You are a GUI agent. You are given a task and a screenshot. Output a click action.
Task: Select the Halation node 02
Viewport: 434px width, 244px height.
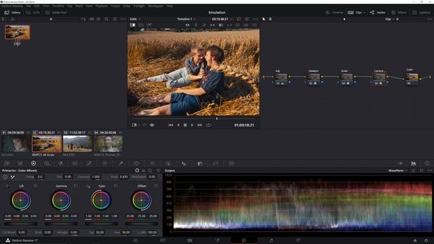313,79
